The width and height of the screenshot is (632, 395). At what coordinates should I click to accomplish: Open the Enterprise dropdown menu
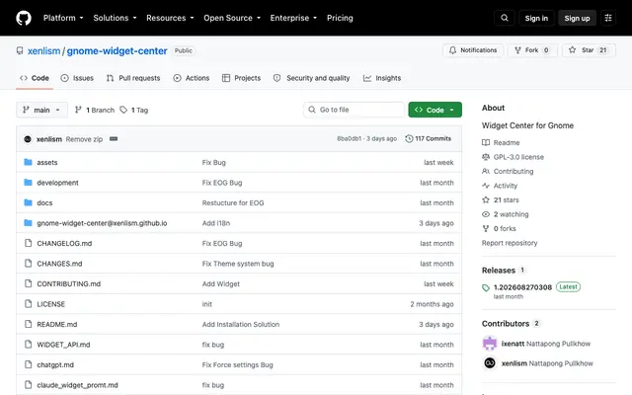[293, 18]
